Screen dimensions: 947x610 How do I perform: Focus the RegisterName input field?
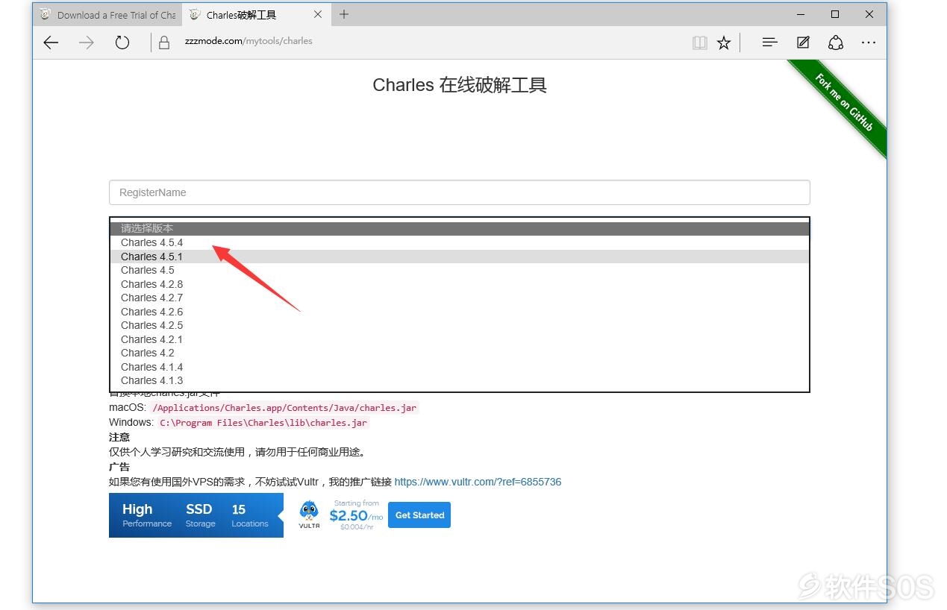pos(459,192)
